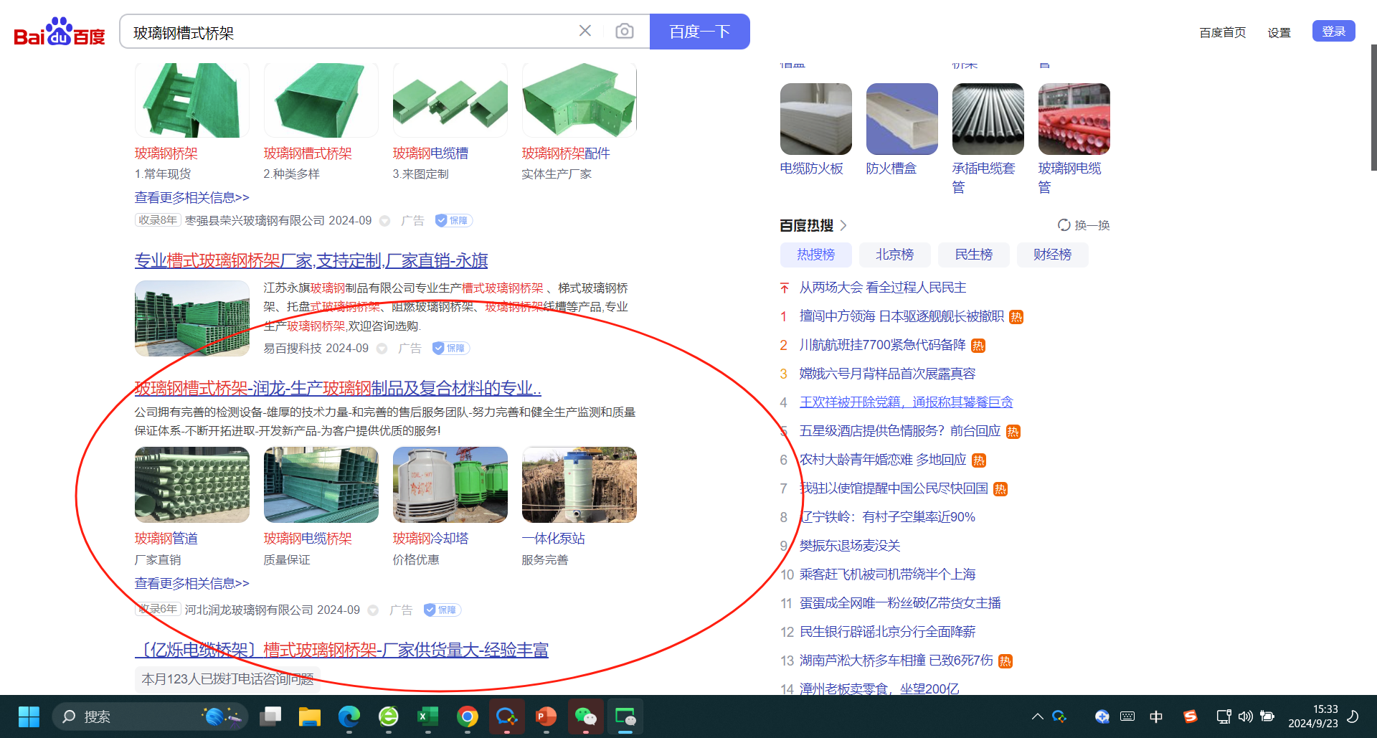This screenshot has height=738, width=1377.
Task: Open the 玻璃钢桥架 thumbnail image
Action: pos(192,100)
